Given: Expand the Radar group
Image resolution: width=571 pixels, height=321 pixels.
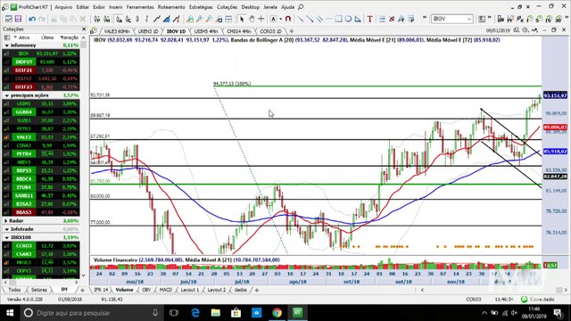Looking at the screenshot, I should tap(6, 221).
